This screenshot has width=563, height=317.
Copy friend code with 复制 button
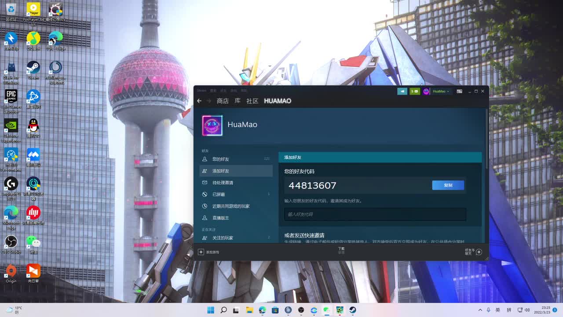[448, 185]
